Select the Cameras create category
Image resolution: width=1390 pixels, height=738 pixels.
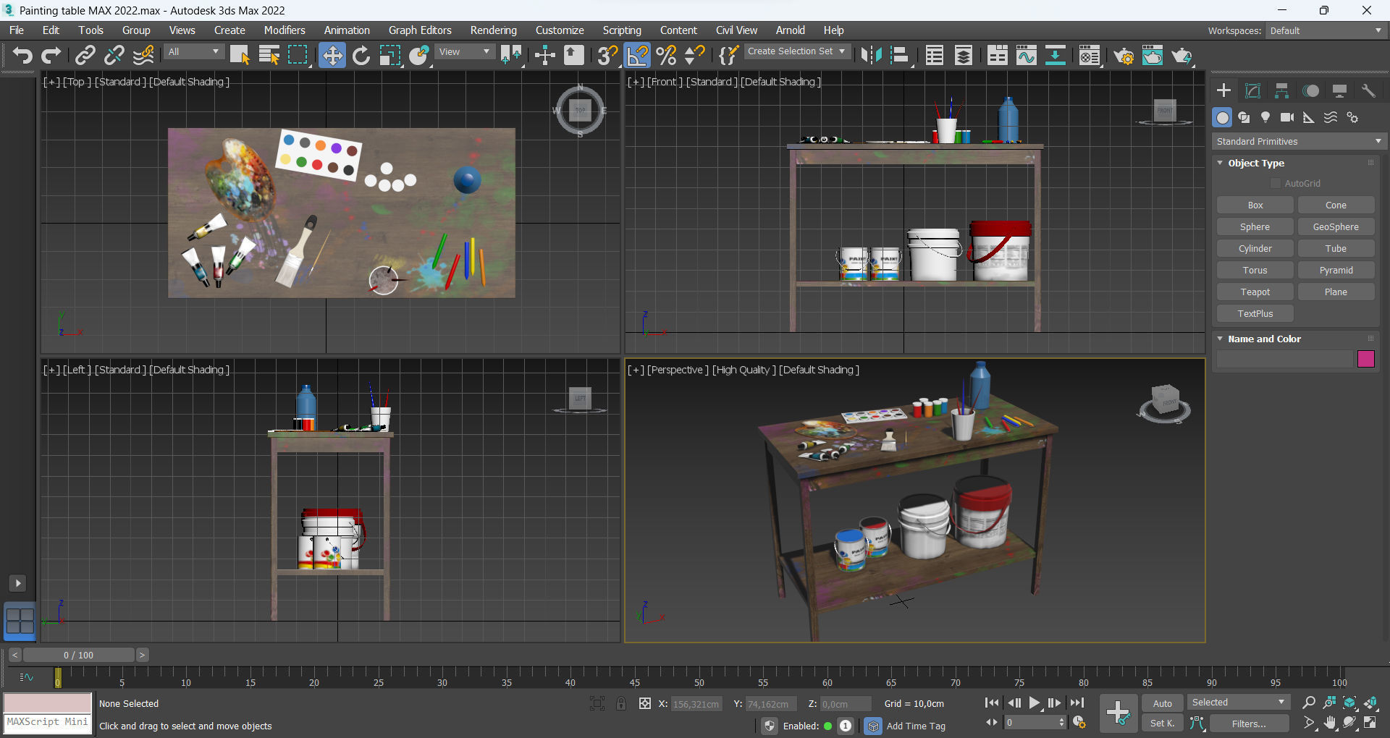click(1287, 117)
